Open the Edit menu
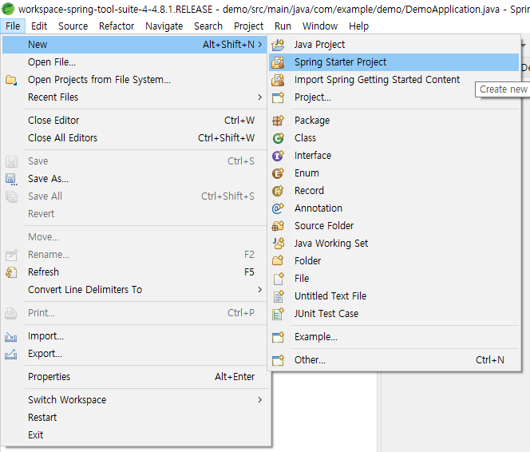530x452 pixels. (39, 26)
